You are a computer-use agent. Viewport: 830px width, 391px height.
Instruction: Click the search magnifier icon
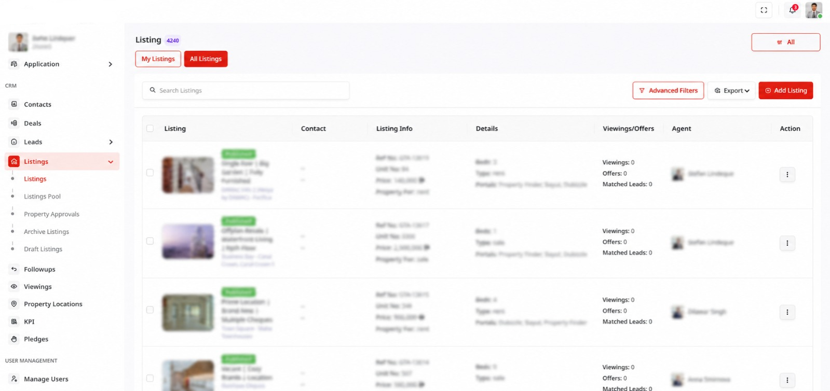click(153, 90)
